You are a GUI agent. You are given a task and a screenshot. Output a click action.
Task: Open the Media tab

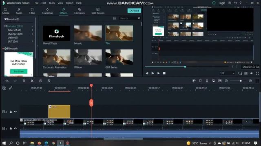[x=6, y=11]
